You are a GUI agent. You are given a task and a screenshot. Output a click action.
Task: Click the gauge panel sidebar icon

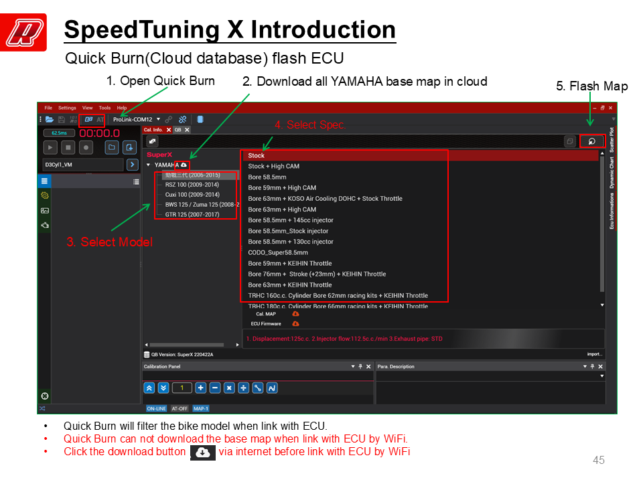click(45, 211)
